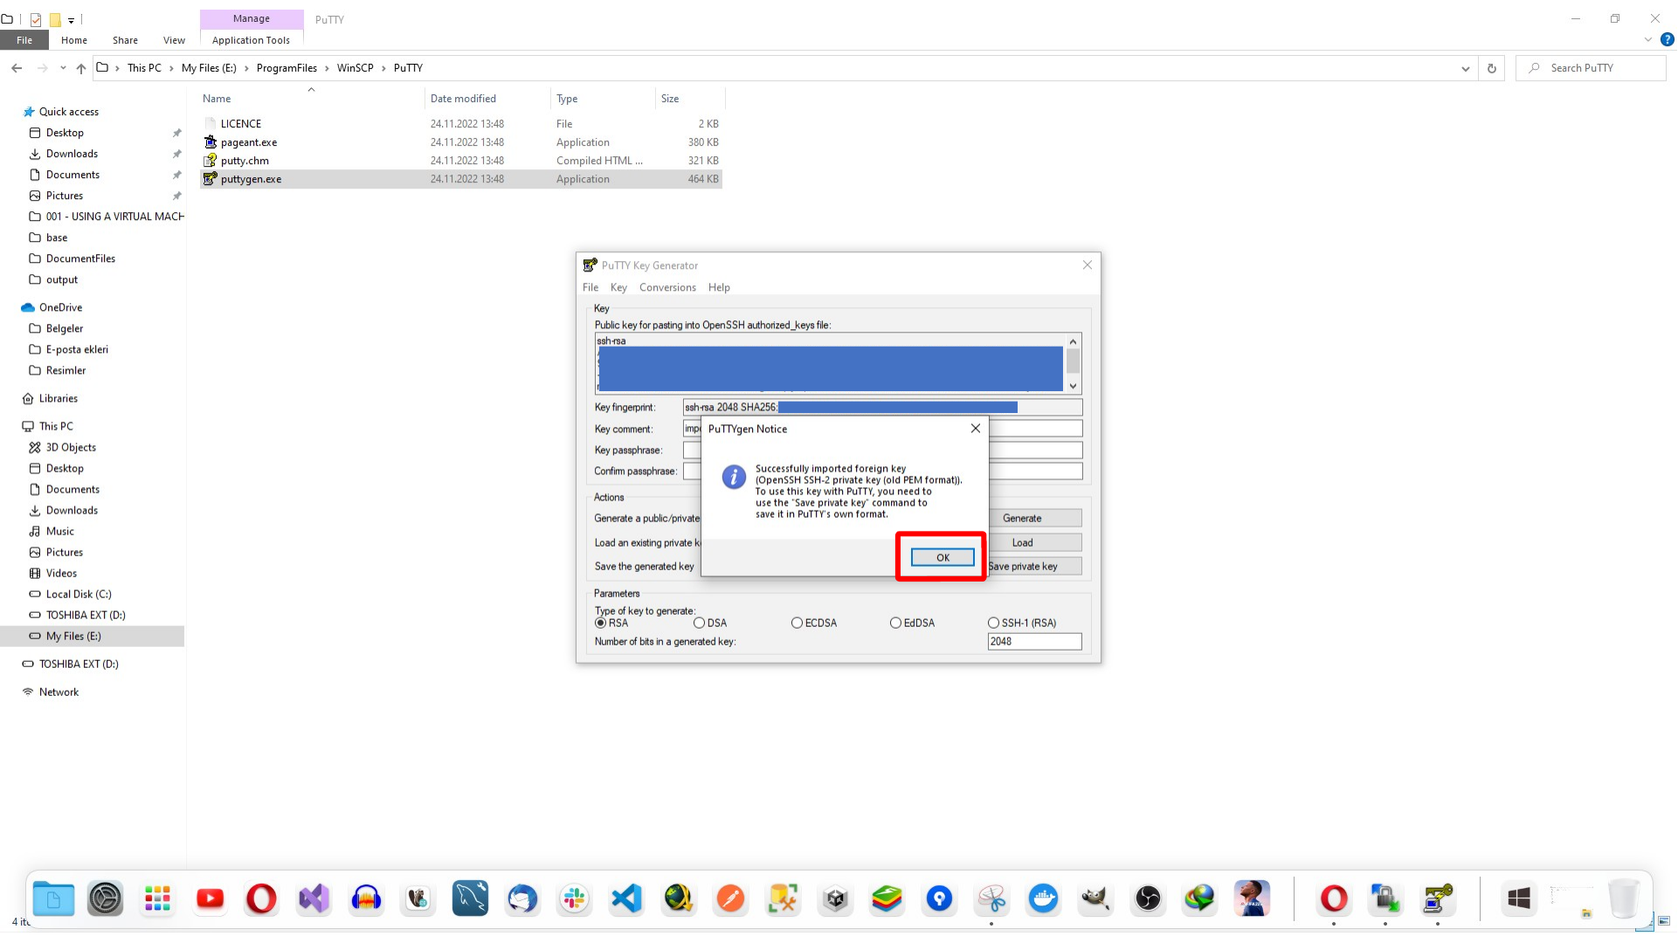Launch Unity cube dock icon
Image resolution: width=1678 pixels, height=943 pixels.
[x=835, y=898]
